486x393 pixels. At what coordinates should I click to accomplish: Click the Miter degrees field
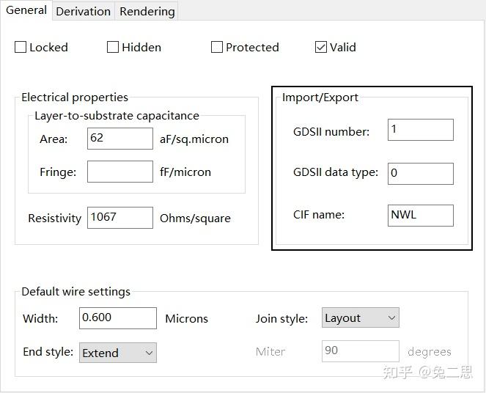(360, 350)
